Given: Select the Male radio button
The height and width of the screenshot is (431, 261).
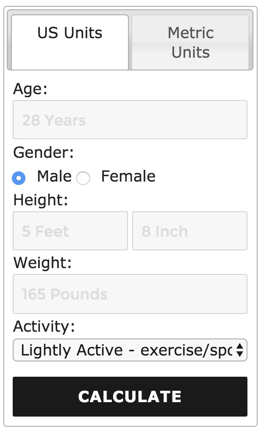Looking at the screenshot, I should pyautogui.click(x=19, y=178).
